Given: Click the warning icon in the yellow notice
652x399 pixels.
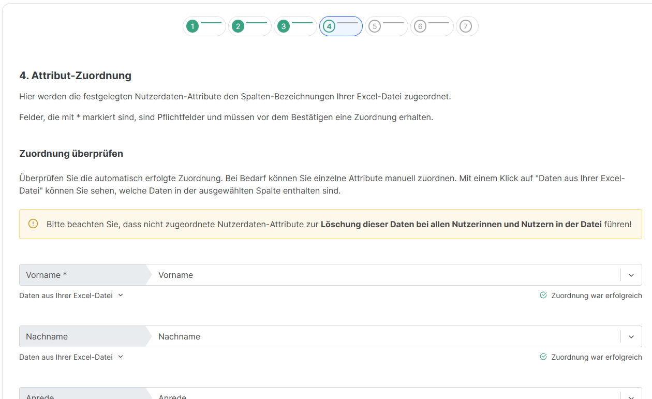Looking at the screenshot, I should click(33, 224).
